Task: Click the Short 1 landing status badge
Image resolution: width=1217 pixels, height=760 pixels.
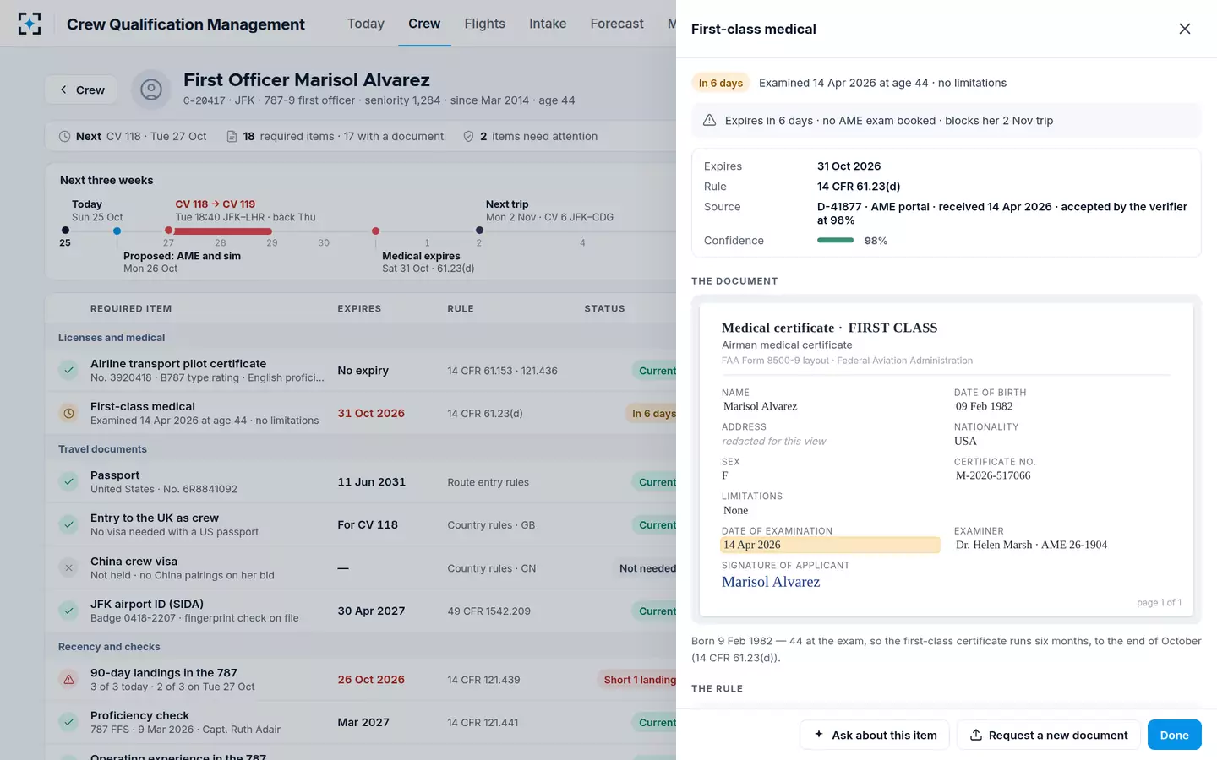Action: point(636,680)
